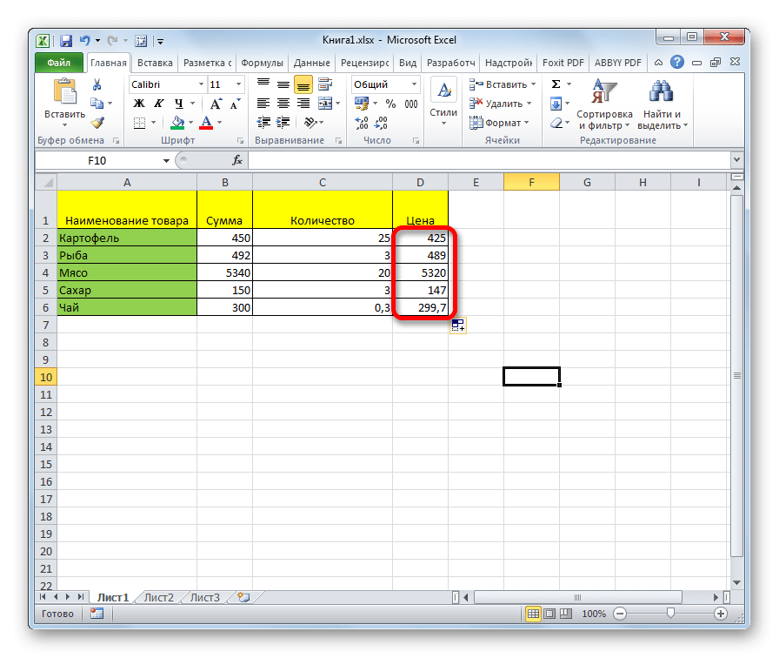Viewport: 779px width, 658px height.
Task: Switch to the Вставка tab
Action: [x=155, y=63]
